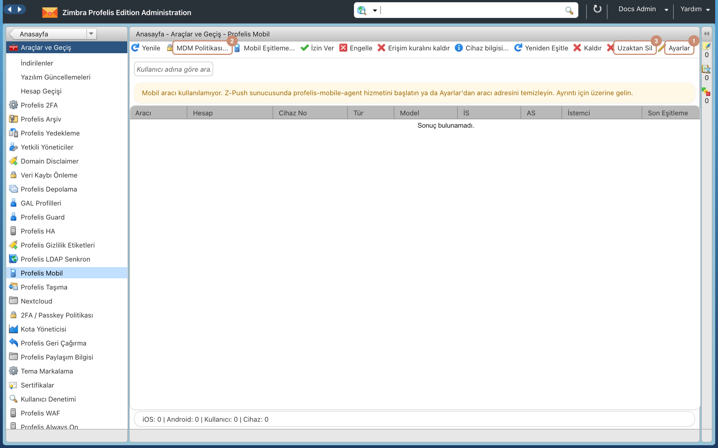718x448 pixels.
Task: Click the Profelis Arşiv sidebar icon
Action: tap(13, 119)
